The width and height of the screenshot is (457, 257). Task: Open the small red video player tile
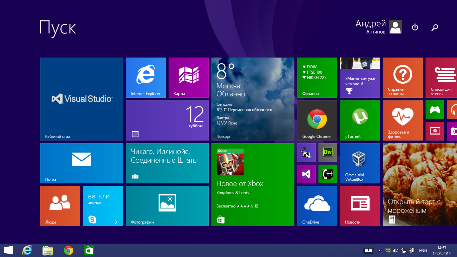click(x=435, y=131)
